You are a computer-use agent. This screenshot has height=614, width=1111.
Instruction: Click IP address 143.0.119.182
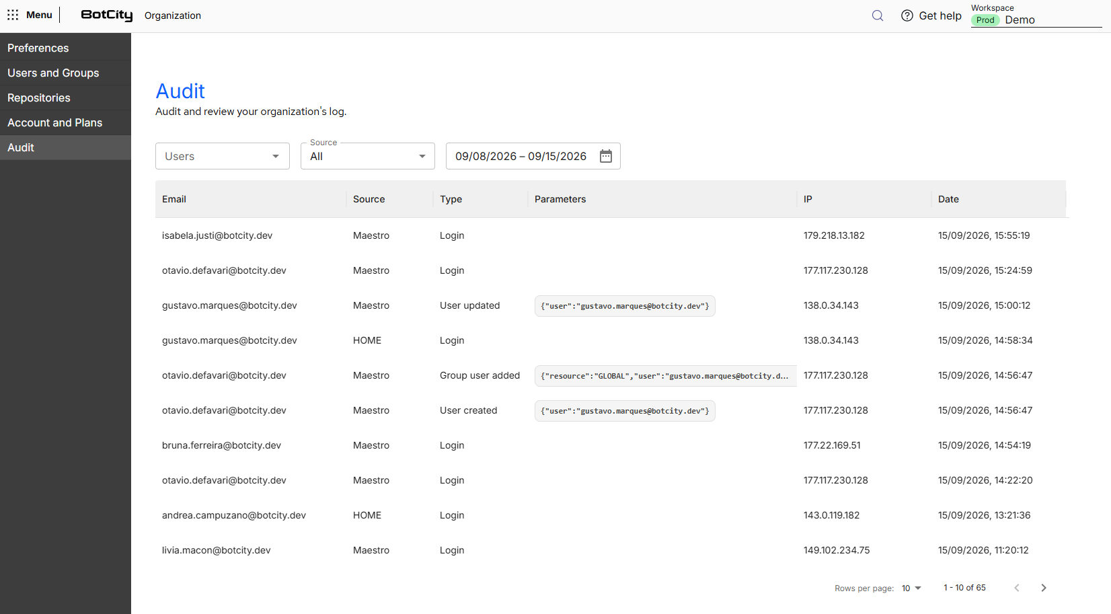point(831,515)
